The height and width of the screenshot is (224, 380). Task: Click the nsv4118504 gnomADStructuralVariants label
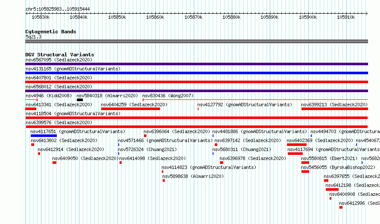click(73, 113)
